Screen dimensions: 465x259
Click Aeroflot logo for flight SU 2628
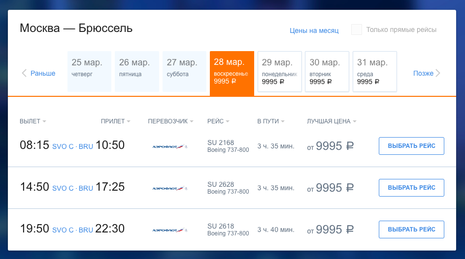169,188
